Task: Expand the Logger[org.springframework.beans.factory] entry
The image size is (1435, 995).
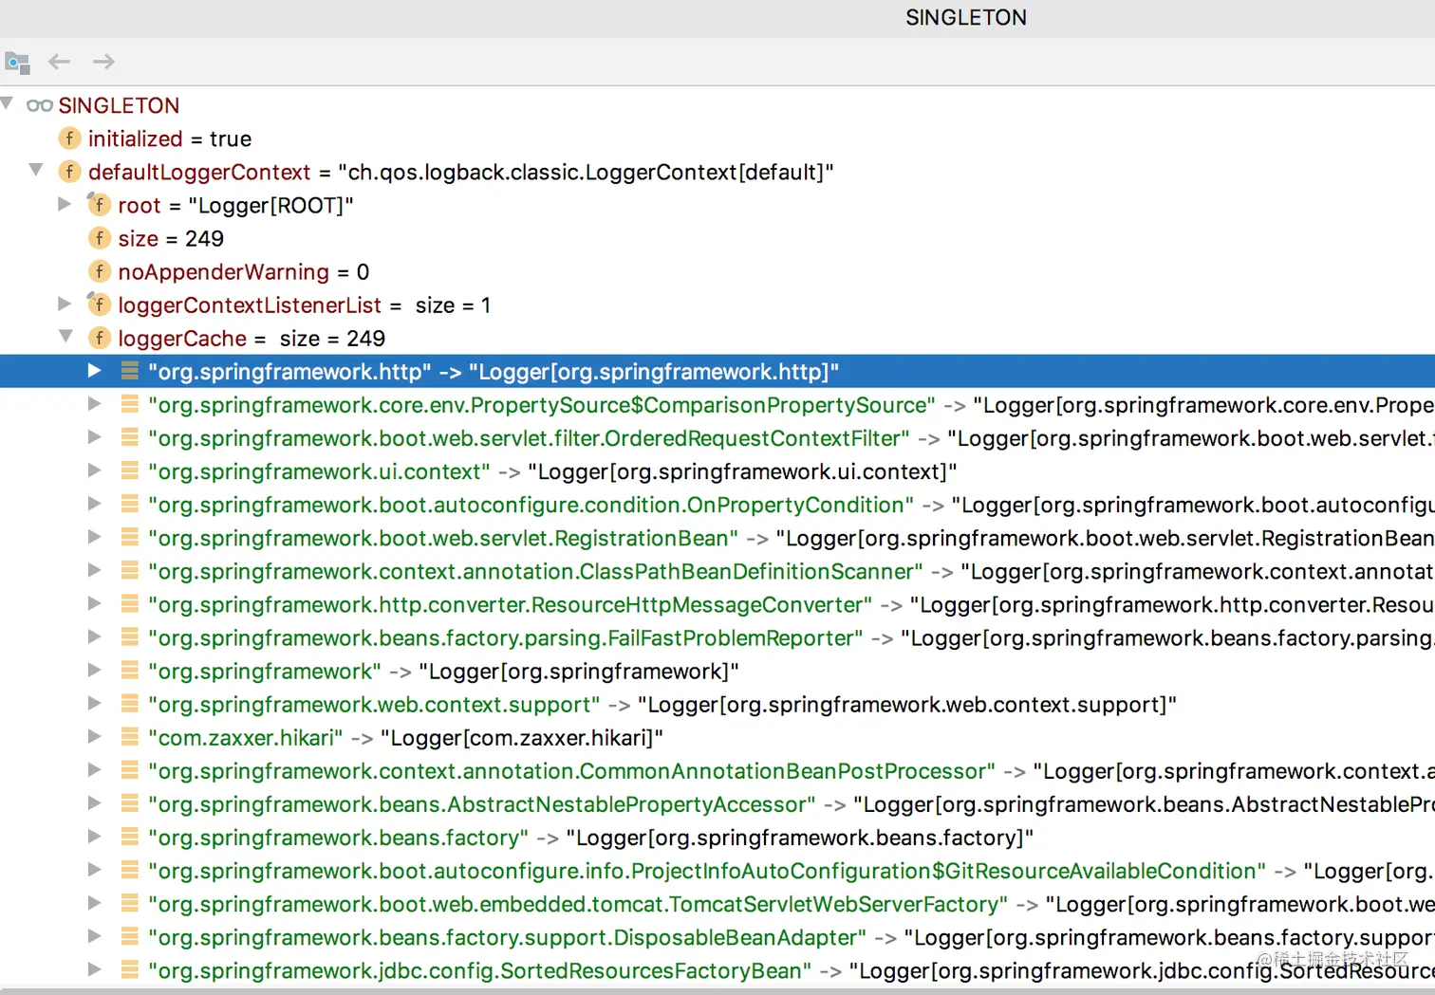Action: [94, 836]
